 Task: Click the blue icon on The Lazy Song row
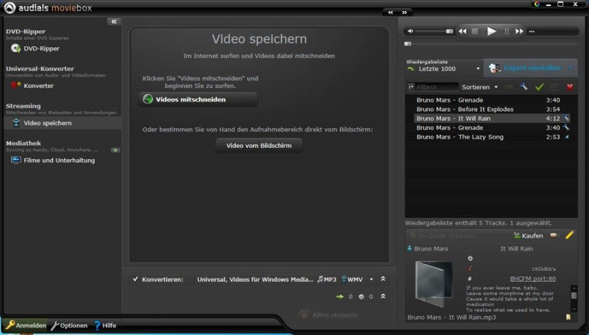[566, 137]
